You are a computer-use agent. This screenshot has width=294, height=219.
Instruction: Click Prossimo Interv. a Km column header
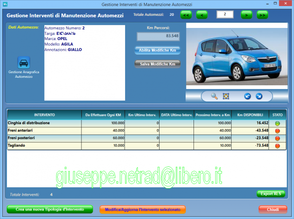coord(213,115)
